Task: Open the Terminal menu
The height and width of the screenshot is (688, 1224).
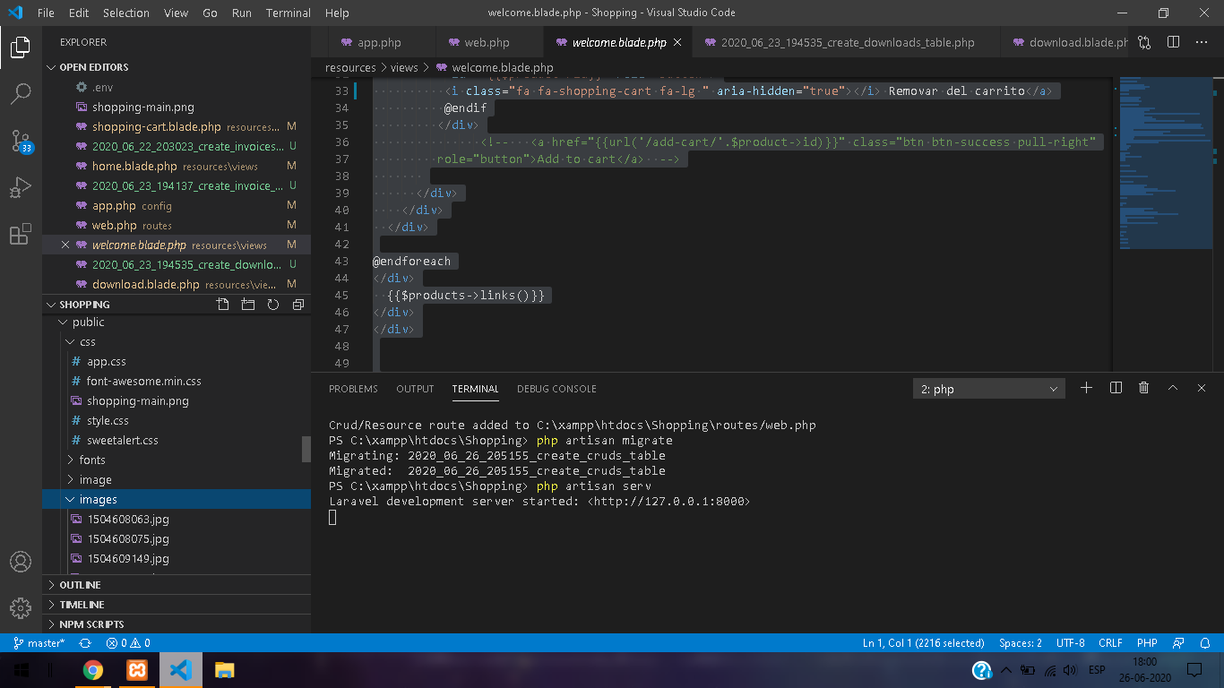Action: 289,13
